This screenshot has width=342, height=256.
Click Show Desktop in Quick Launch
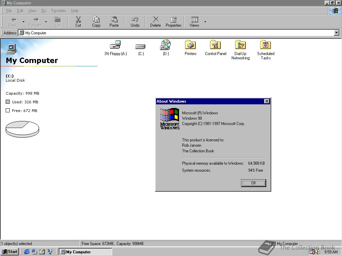click(x=42, y=252)
